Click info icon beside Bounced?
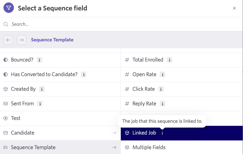Image resolution: width=243 pixels, height=154 pixels. [40, 60]
